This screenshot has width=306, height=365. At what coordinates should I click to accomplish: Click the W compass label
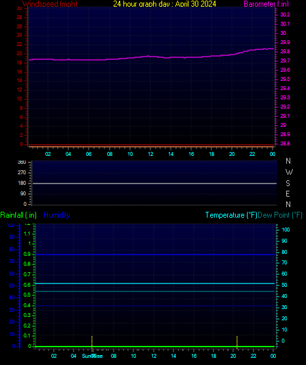[x=289, y=172]
